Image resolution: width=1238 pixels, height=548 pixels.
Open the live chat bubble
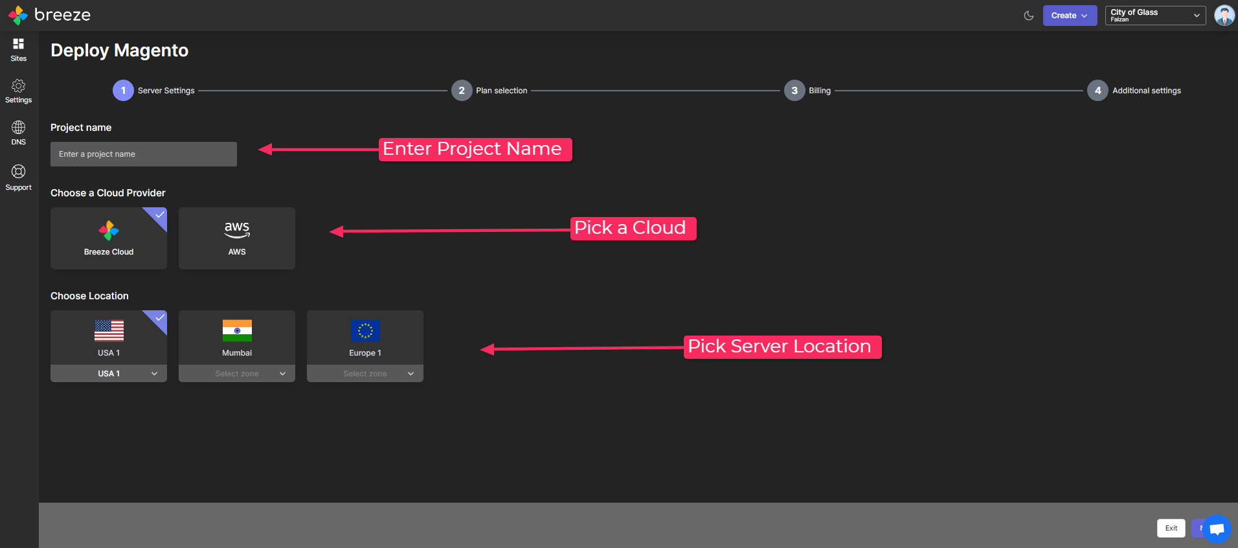point(1217,529)
